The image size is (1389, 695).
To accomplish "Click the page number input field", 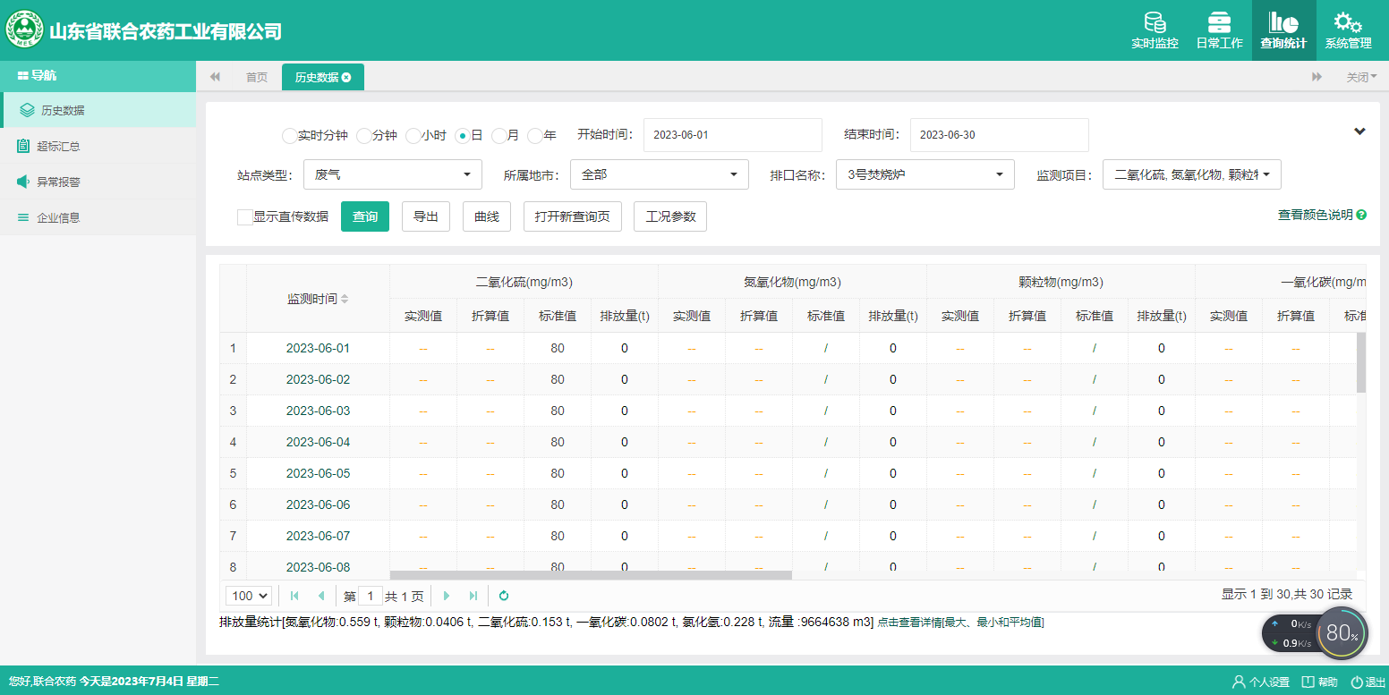I will coord(370,596).
